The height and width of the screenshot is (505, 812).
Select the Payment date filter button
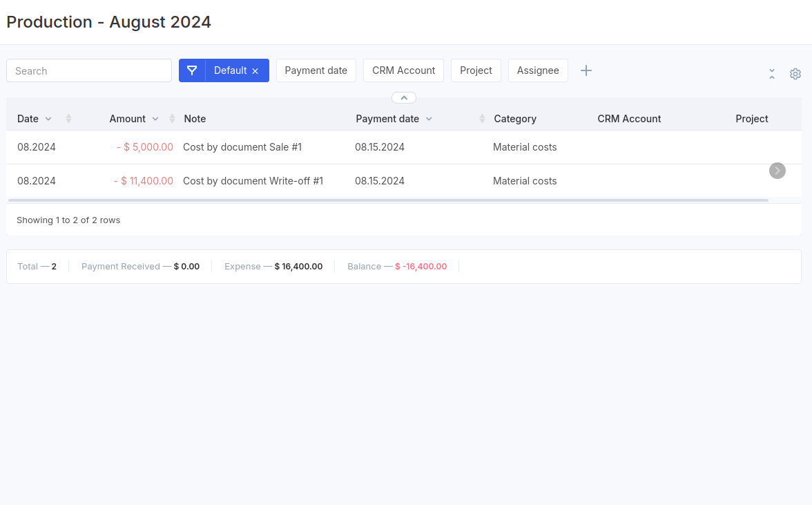pos(316,70)
